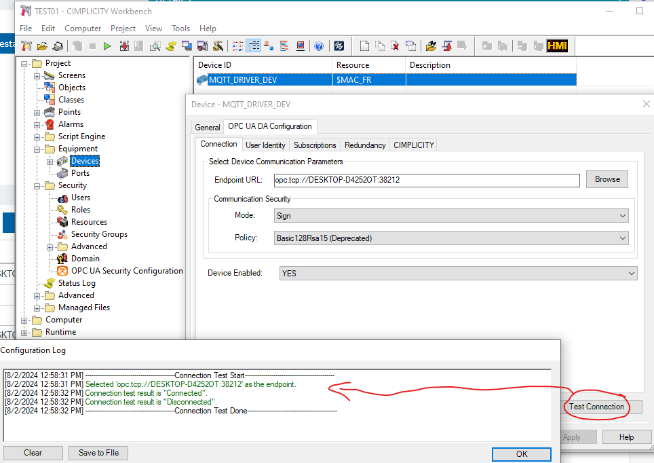This screenshot has height=463, width=654.
Task: Collapse the Project root node
Action: pos(24,64)
